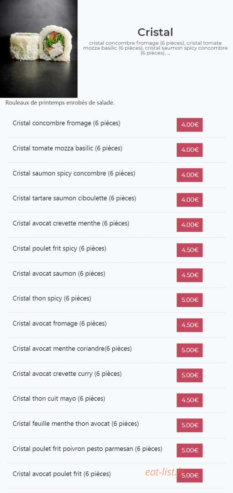Screen dimensions: 233x493
Task: Click the Cristal roll thumbnail photo
Action: click(x=39, y=49)
